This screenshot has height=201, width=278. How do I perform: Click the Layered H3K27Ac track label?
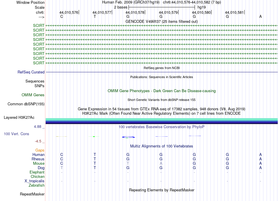coord(19,118)
